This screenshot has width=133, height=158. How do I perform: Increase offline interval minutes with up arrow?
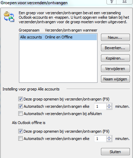(x=109, y=137)
